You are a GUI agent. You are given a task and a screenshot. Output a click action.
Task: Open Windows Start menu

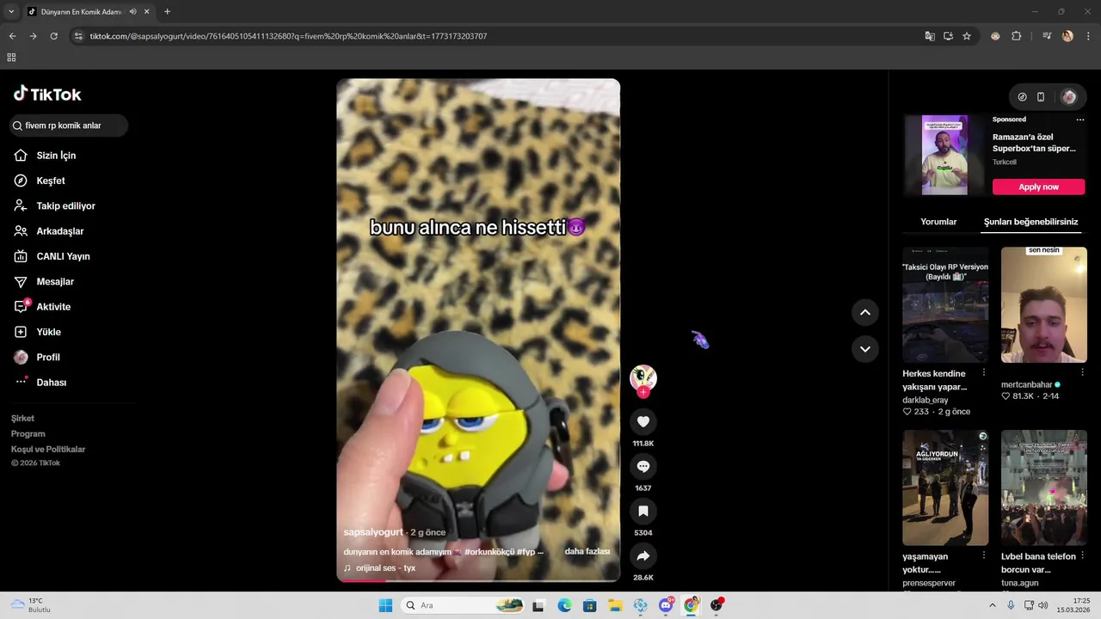385,605
